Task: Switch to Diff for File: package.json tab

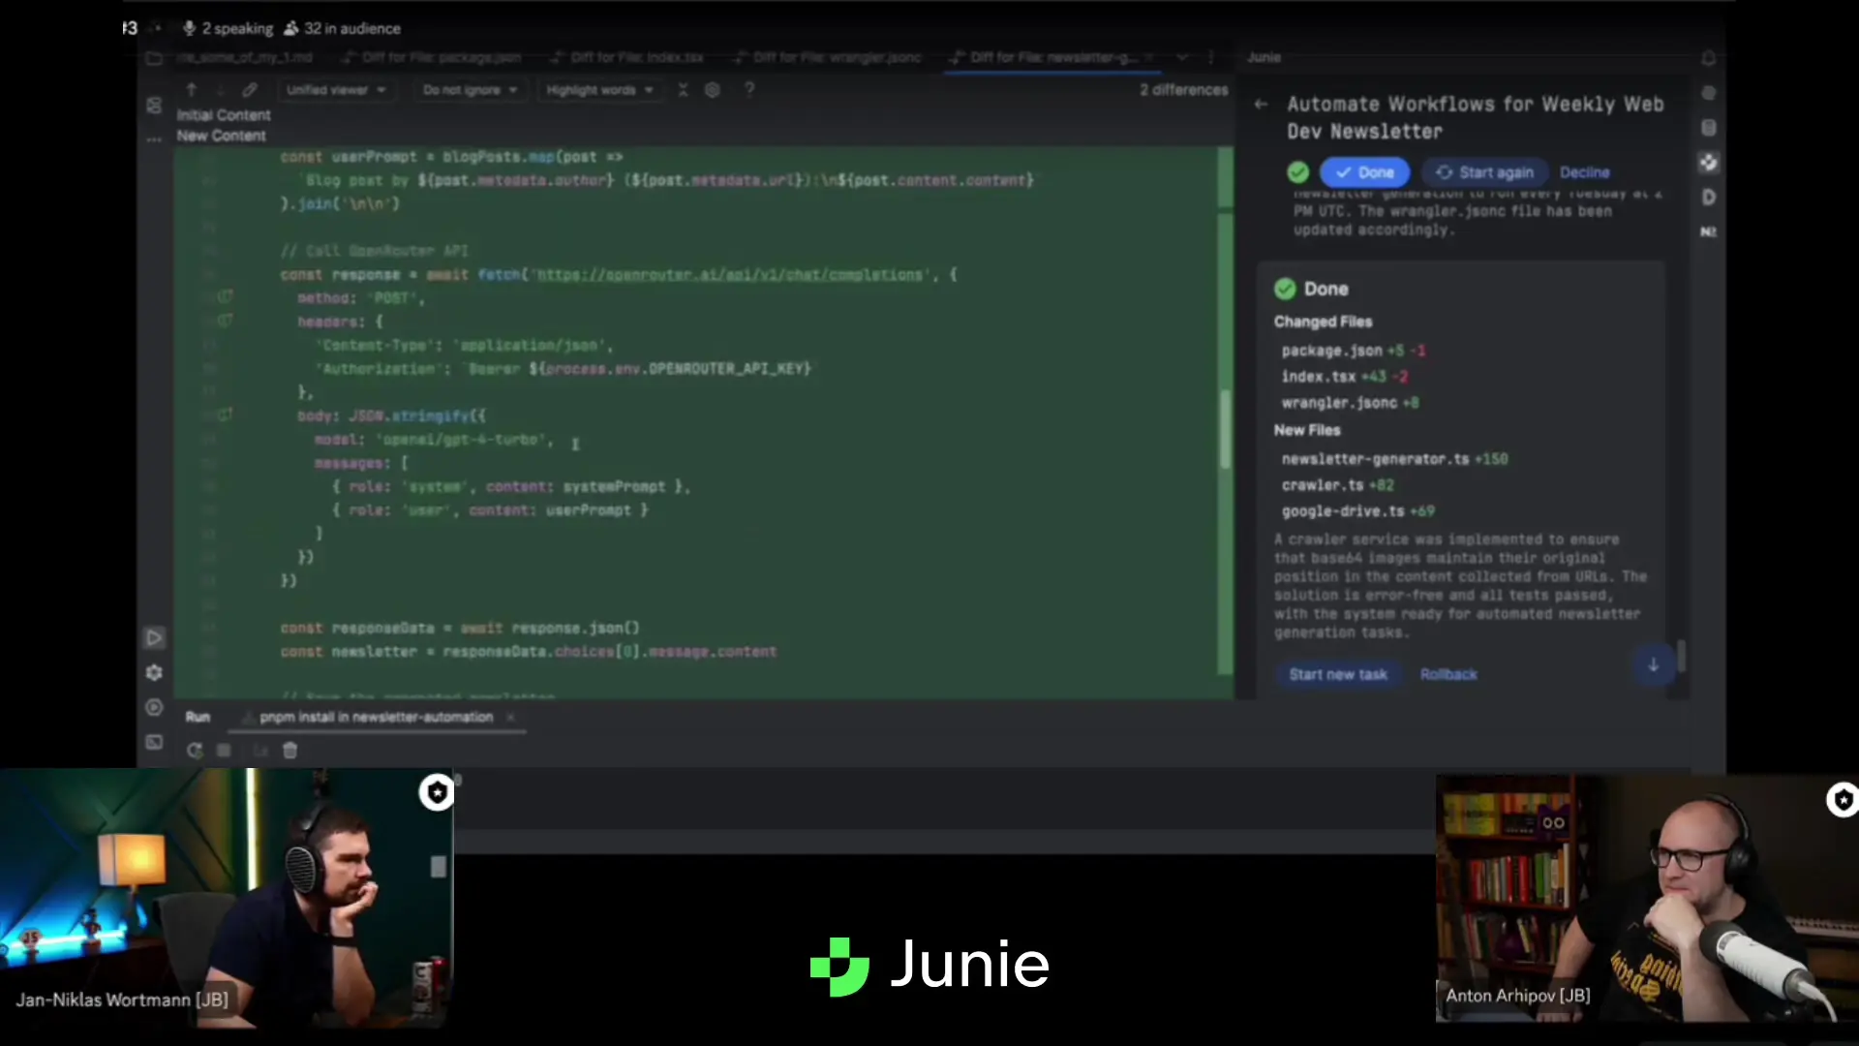Action: pos(433,58)
